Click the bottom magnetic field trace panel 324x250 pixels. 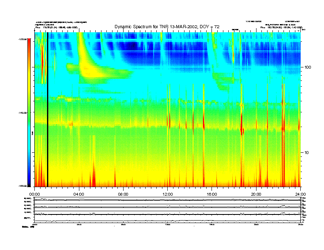click(168, 219)
